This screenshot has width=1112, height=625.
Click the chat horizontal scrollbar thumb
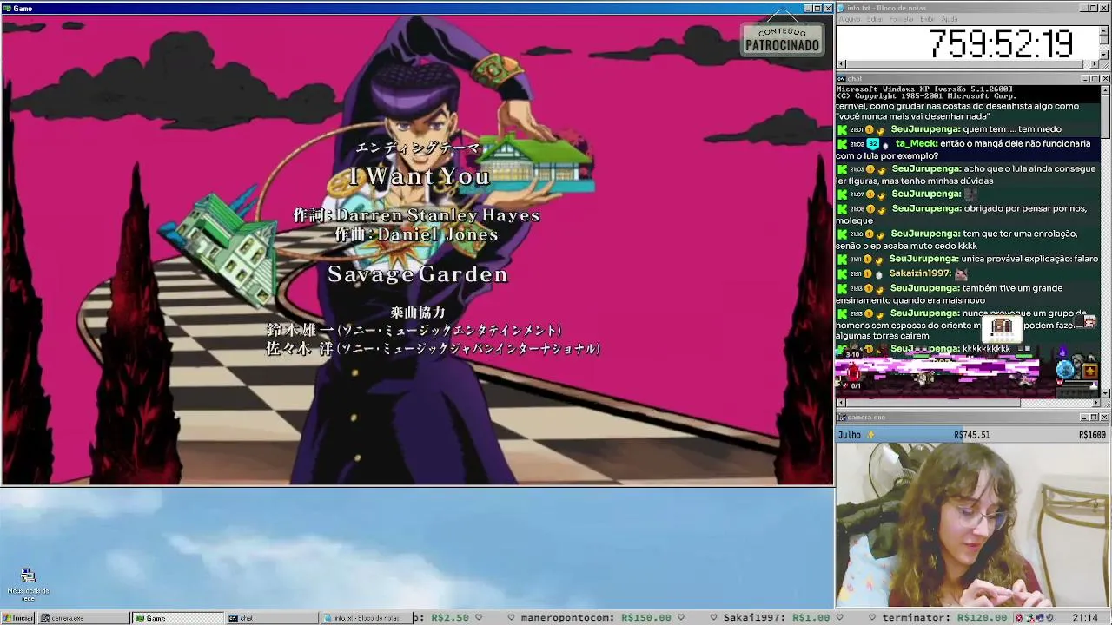(934, 403)
